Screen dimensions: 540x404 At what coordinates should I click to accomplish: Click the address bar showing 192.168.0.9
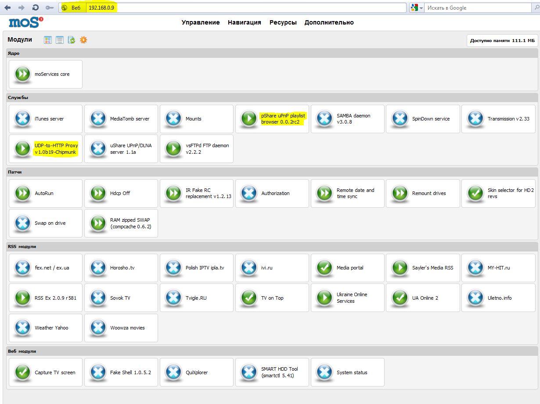point(245,8)
